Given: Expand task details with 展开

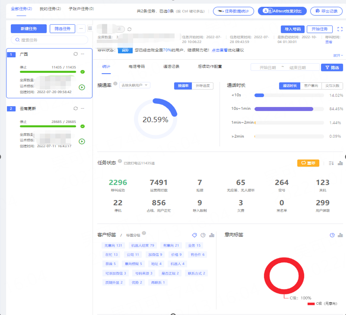Looking at the screenshot, I should pyautogui.click(x=338, y=55).
